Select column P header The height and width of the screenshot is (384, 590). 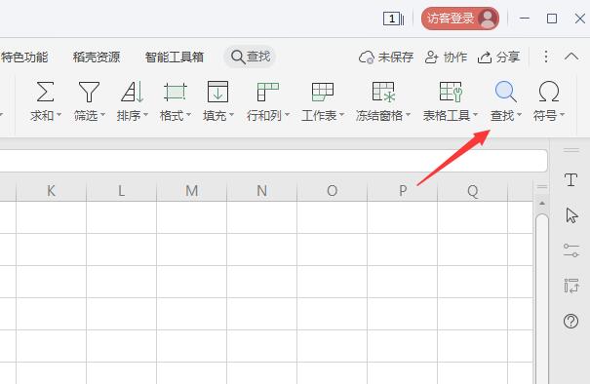(402, 191)
